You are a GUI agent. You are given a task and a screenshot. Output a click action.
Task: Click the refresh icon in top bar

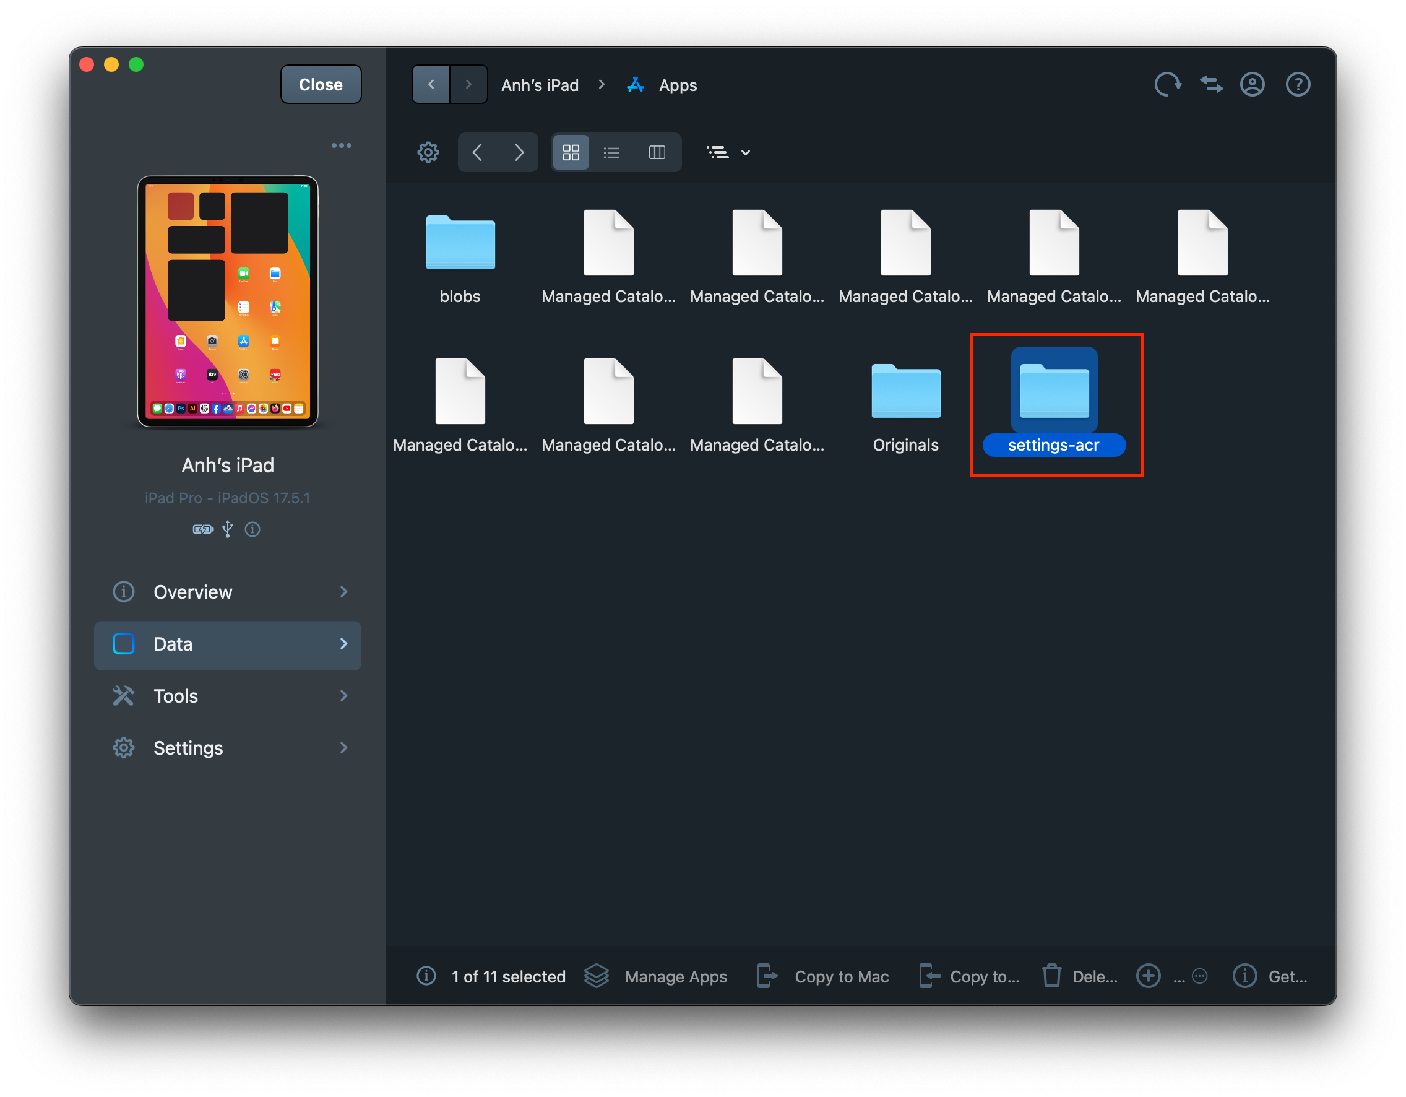pos(1167,84)
